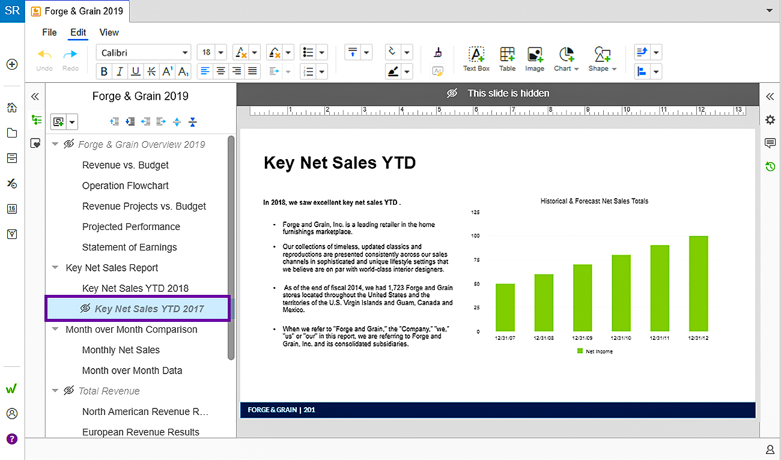Open the View menu
This screenshot has height=460, width=781.
tap(109, 32)
